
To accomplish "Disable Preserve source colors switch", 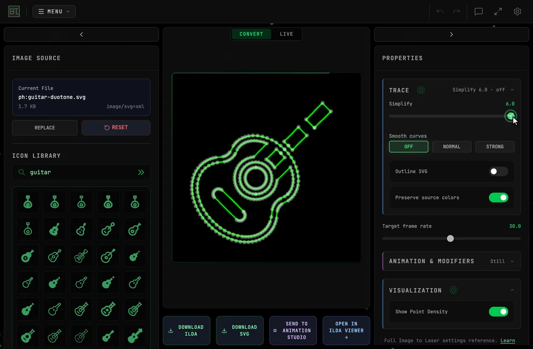I will click(498, 197).
